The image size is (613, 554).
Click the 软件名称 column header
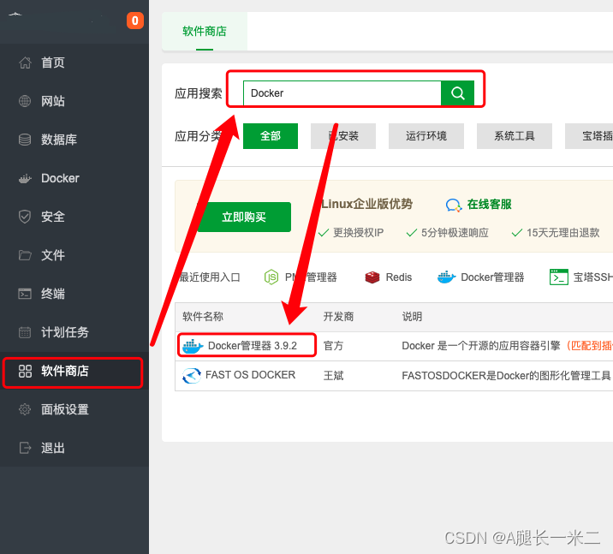click(203, 317)
